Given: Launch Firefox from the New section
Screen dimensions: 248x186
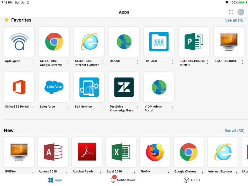Looking at the screenshot, I should point(155,152).
